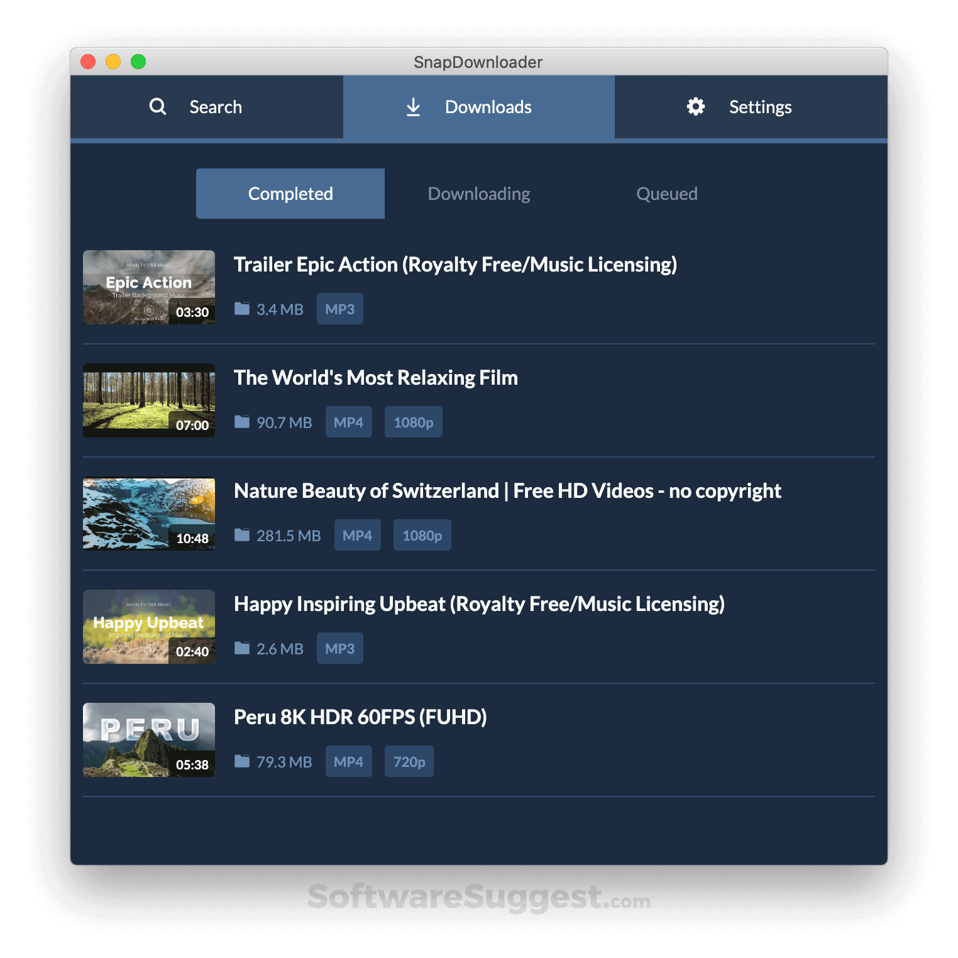Viewport: 958px width, 958px height.
Task: Click the Nature Beauty of Switzerland title
Action: pos(507,490)
